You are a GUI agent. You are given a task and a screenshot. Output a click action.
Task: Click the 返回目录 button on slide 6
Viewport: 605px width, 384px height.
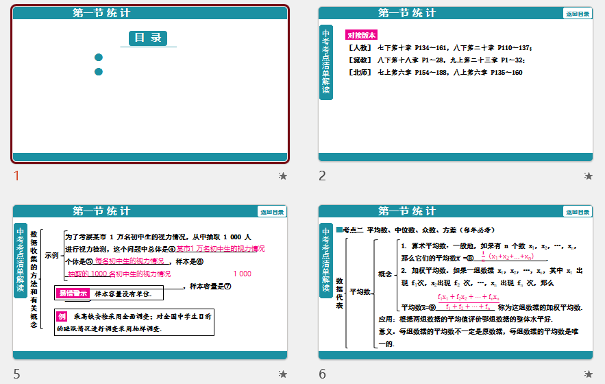pos(577,212)
